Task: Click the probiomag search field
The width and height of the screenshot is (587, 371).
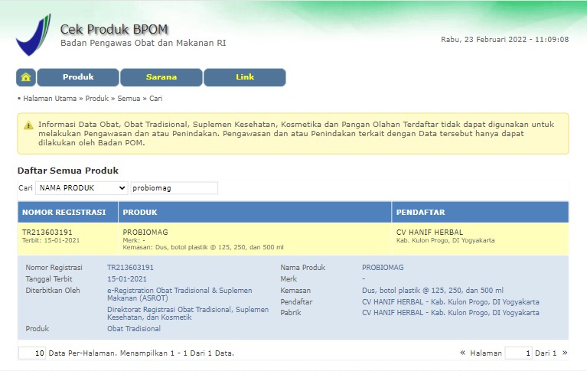Action: point(174,188)
